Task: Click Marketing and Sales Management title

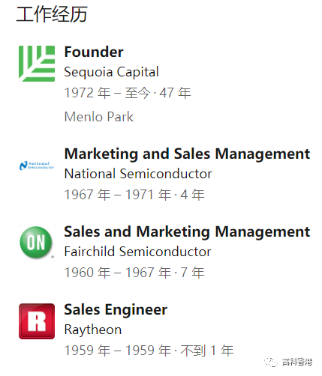Action: tap(187, 154)
